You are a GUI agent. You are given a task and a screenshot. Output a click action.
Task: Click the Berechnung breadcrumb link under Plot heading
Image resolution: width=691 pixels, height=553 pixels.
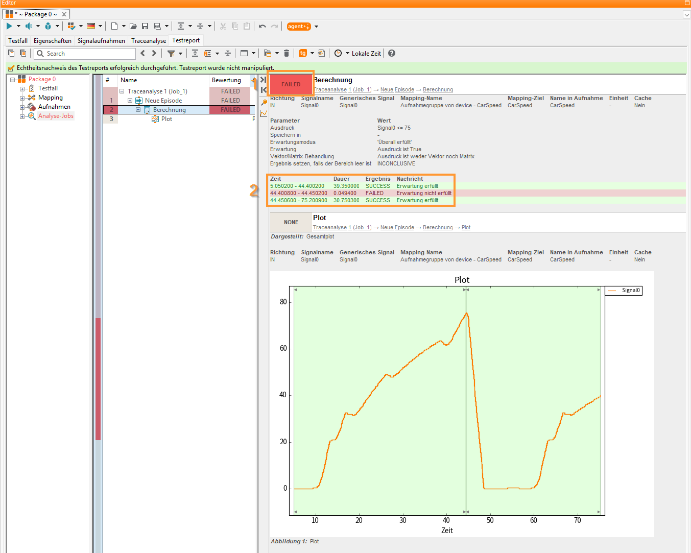[438, 228]
